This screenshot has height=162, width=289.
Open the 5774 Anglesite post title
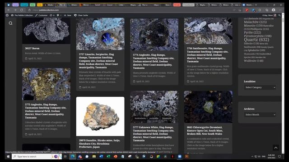[154, 61]
